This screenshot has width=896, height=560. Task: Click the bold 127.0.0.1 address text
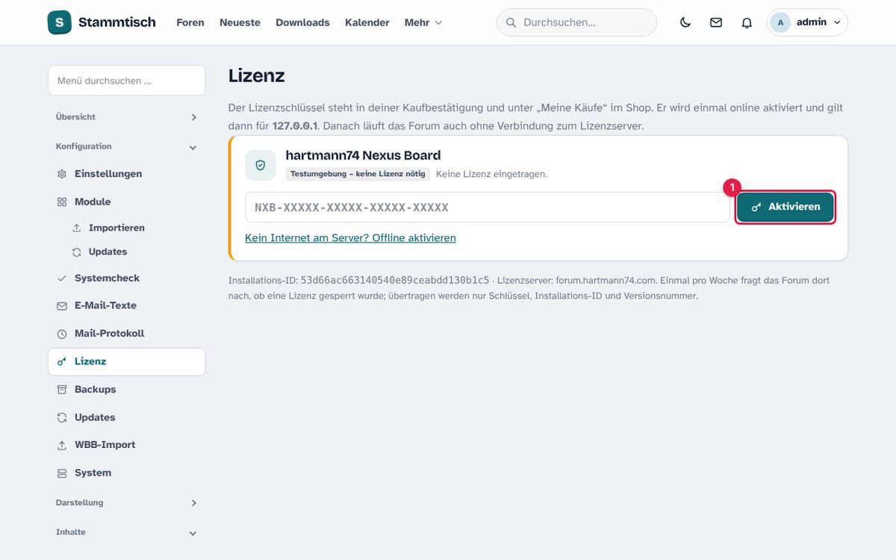tap(296, 126)
